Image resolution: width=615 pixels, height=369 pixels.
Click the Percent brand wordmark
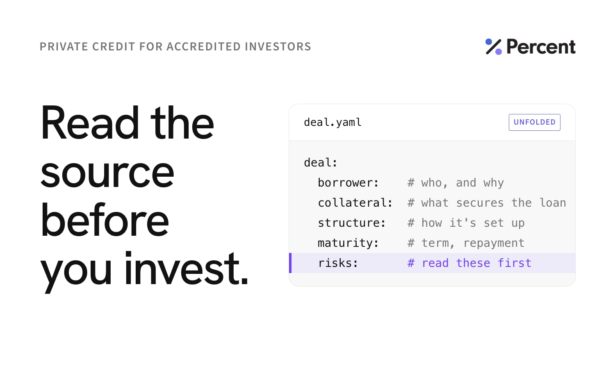click(x=541, y=47)
